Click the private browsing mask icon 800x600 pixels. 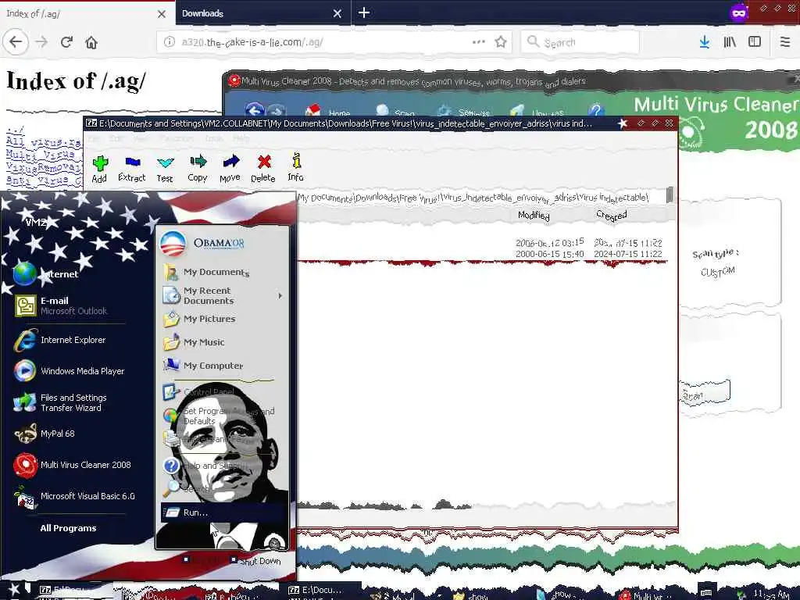(739, 12)
